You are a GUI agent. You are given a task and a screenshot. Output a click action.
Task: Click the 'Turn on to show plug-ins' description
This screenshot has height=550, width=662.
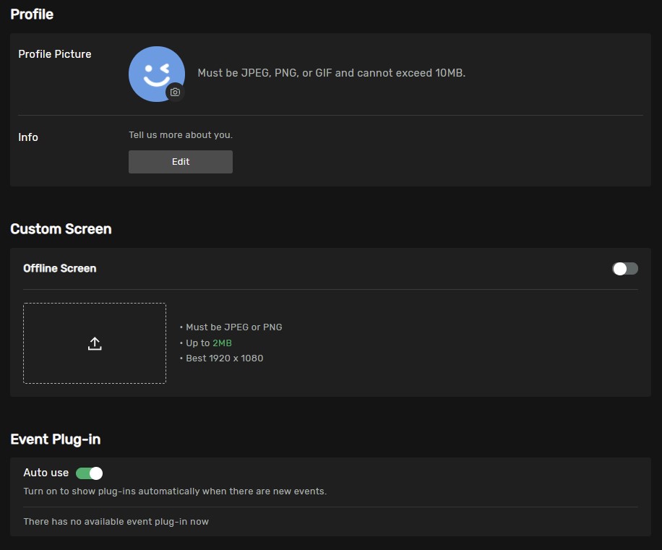(x=175, y=491)
